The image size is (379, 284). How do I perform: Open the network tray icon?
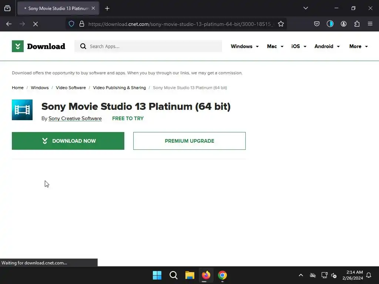click(324, 275)
